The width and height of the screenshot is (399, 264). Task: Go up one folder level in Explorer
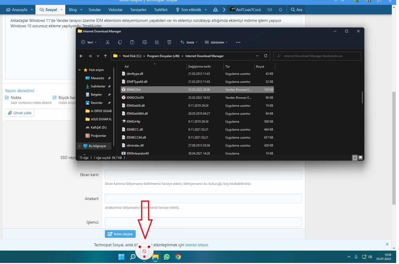tap(105, 56)
